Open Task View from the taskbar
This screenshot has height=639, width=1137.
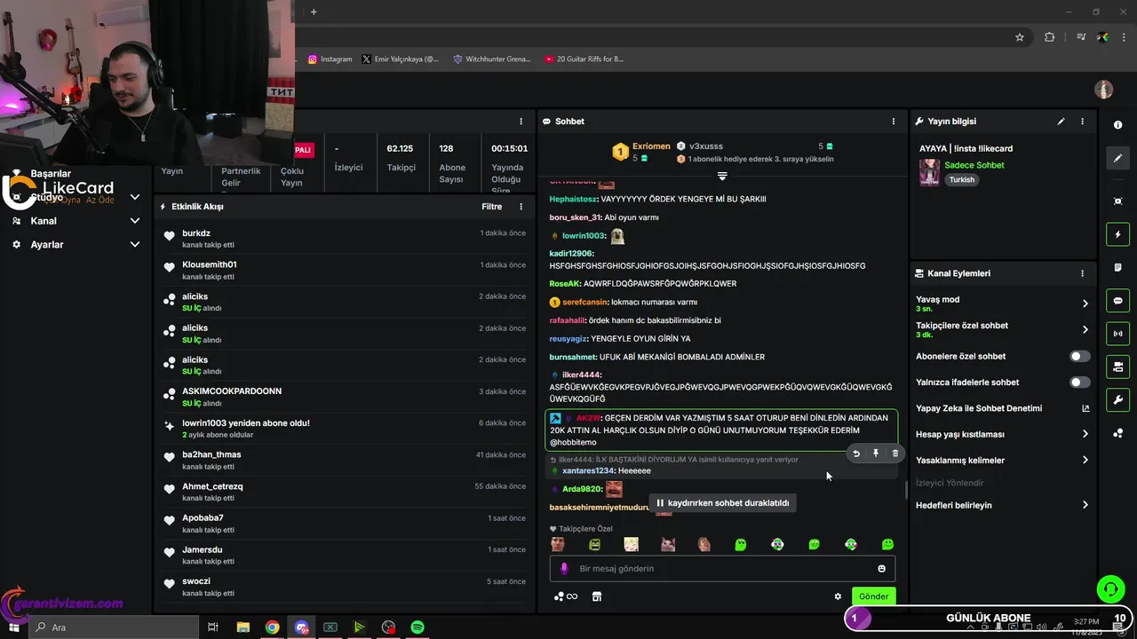pyautogui.click(x=213, y=627)
